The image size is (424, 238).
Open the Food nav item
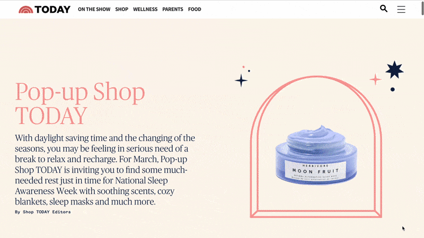[195, 9]
